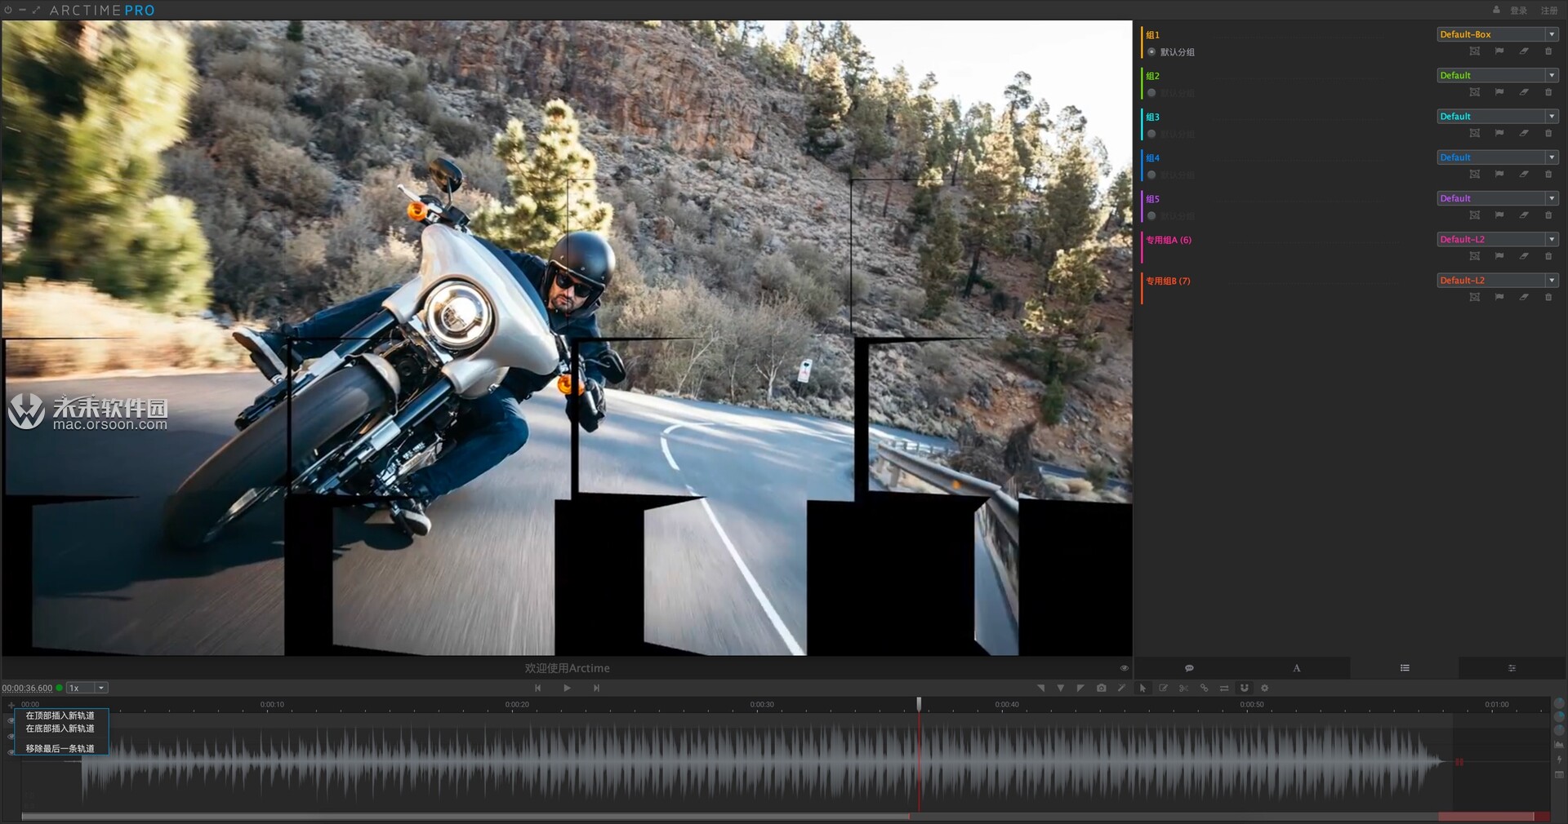This screenshot has width=1568, height=824.
Task: Click the swap arrows tool
Action: point(1224,689)
